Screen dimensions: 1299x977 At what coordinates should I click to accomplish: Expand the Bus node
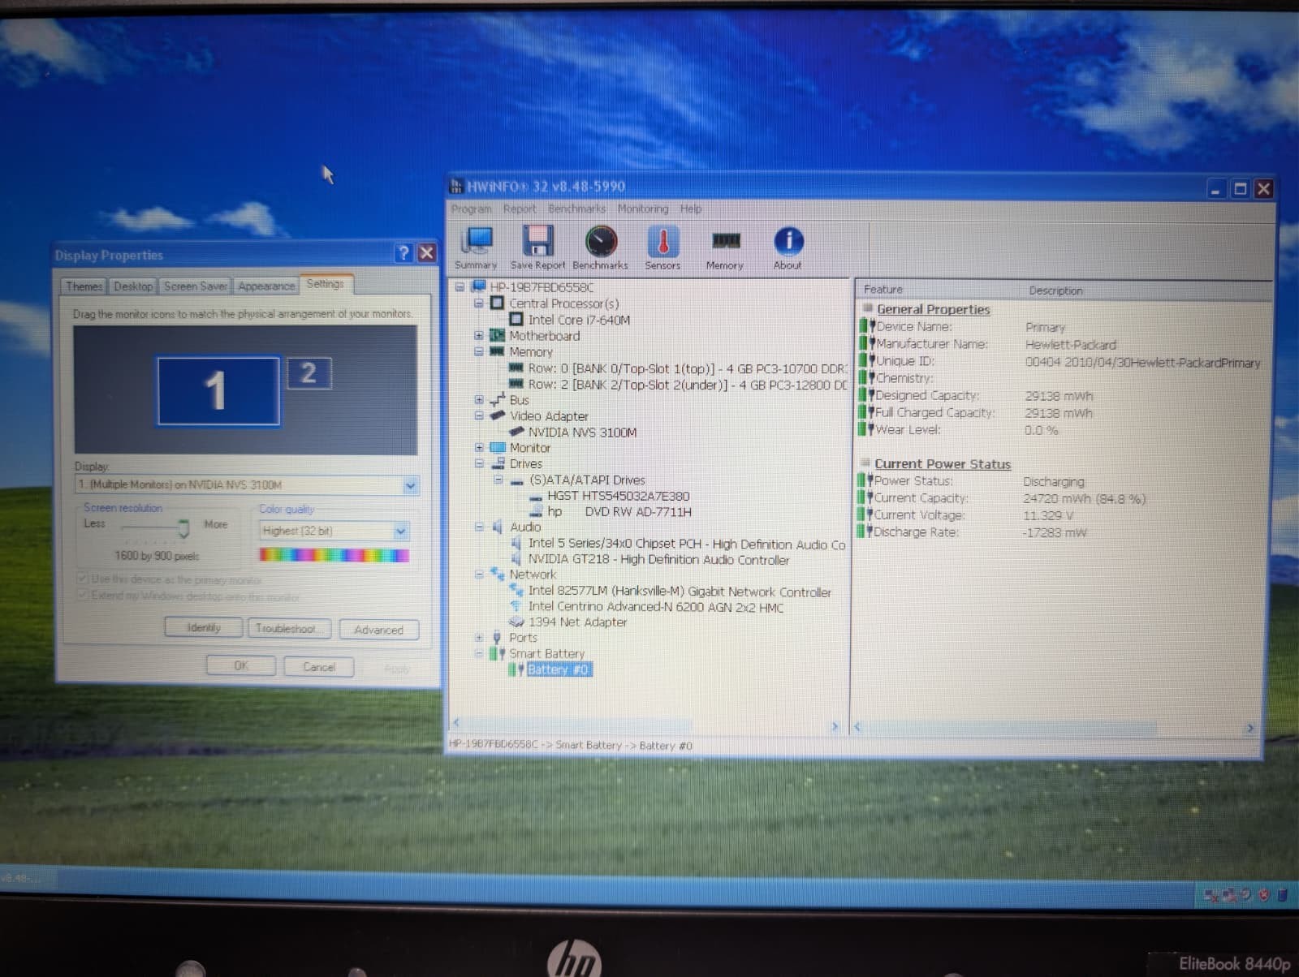[479, 400]
